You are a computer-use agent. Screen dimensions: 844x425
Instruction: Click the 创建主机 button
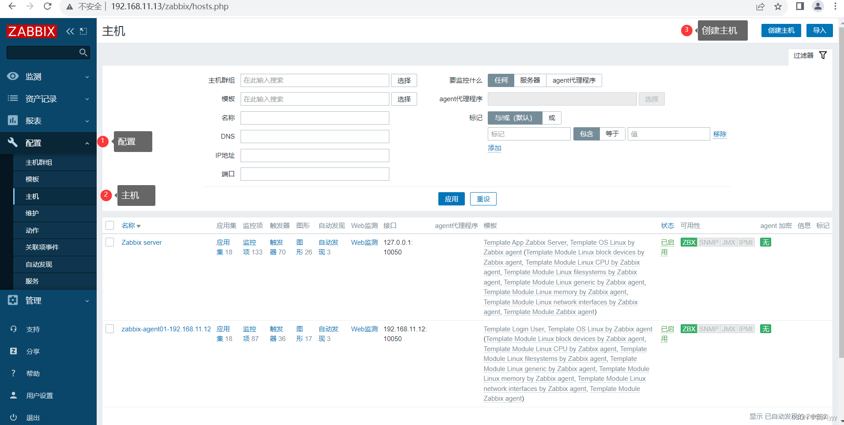781,30
